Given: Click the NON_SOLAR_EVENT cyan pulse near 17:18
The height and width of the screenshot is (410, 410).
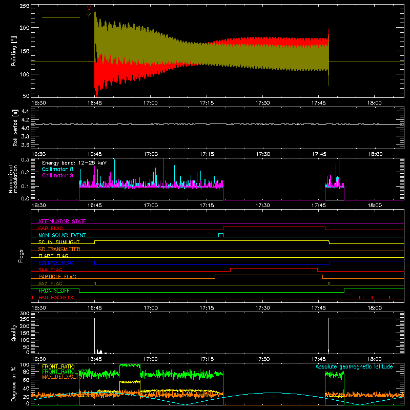Looking at the screenshot, I should pos(221,235).
